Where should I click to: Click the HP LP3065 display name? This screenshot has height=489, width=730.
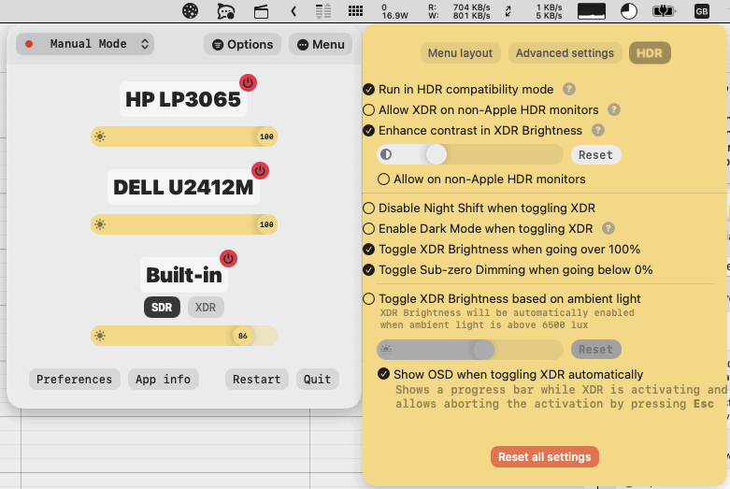183,99
